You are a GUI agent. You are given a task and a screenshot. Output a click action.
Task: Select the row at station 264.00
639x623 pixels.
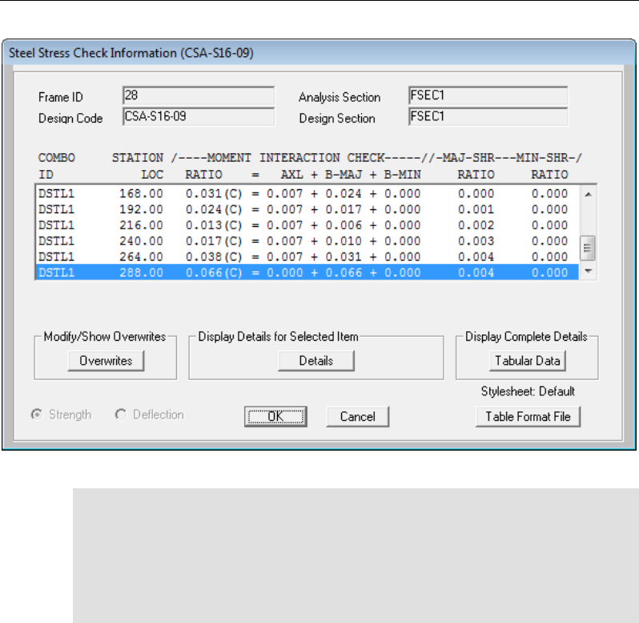point(307,257)
